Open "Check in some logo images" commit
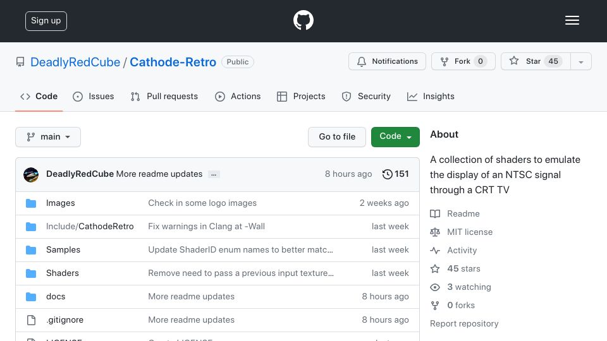Image resolution: width=607 pixels, height=341 pixels. coord(202,203)
